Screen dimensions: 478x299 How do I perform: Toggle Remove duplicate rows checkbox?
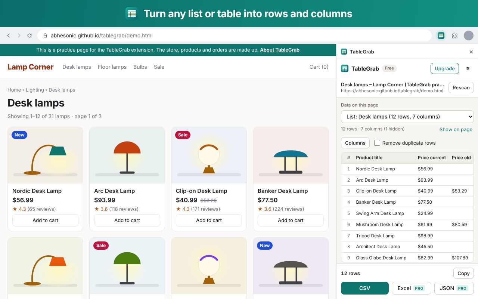point(377,143)
